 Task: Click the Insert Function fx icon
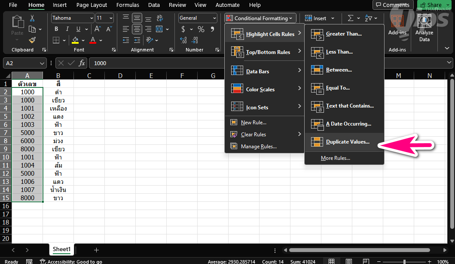coord(82,63)
